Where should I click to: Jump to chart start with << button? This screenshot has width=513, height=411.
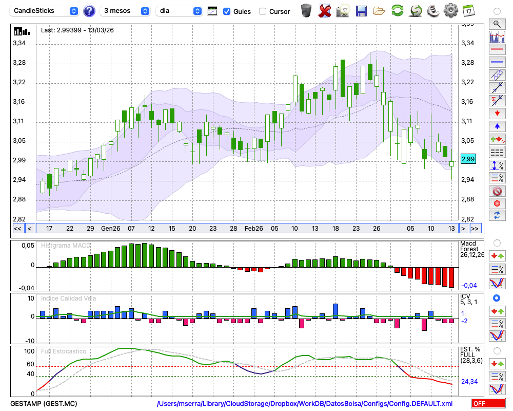click(17, 228)
